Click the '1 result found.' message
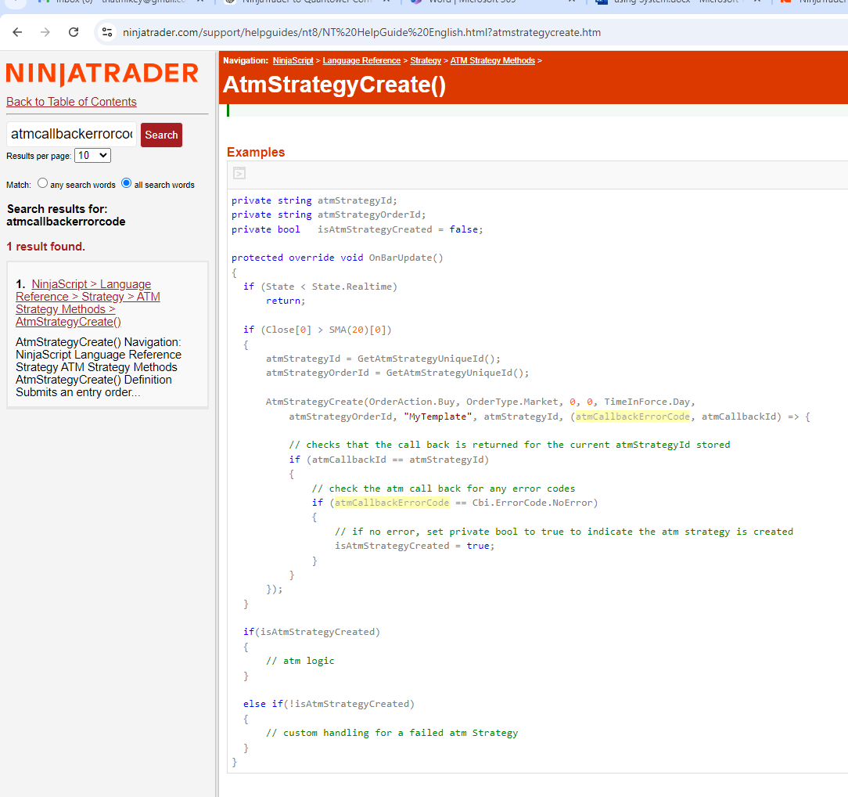The height and width of the screenshot is (797, 848). 46,247
